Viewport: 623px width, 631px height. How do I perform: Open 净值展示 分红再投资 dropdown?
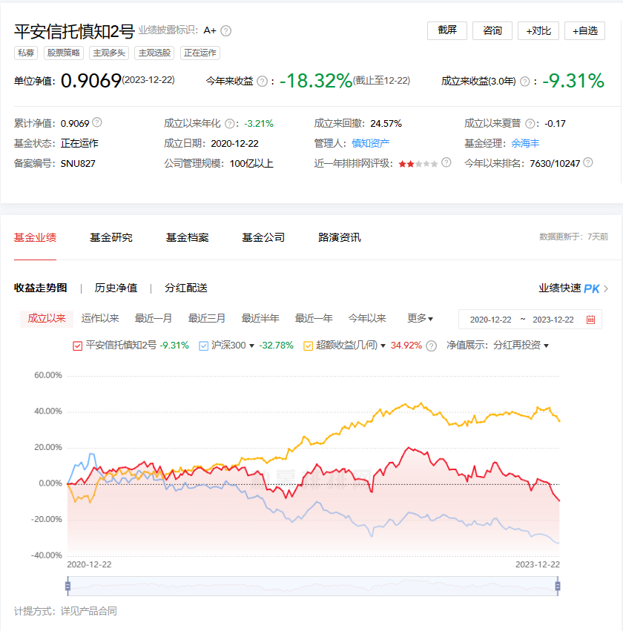(x=521, y=346)
